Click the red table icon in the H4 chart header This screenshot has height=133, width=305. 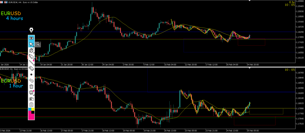point(2,2)
